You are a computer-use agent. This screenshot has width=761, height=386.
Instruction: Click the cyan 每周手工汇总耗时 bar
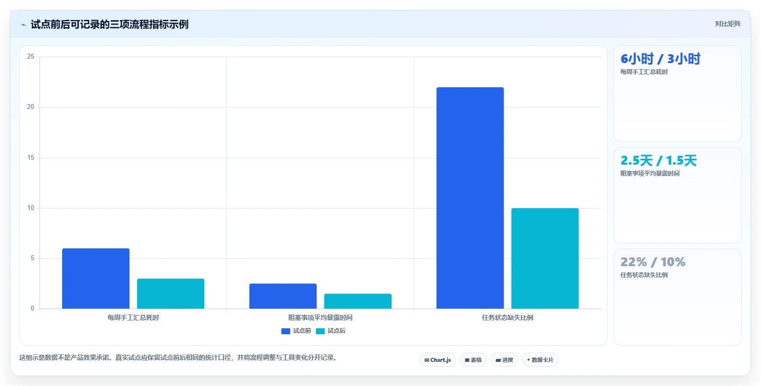click(x=171, y=294)
